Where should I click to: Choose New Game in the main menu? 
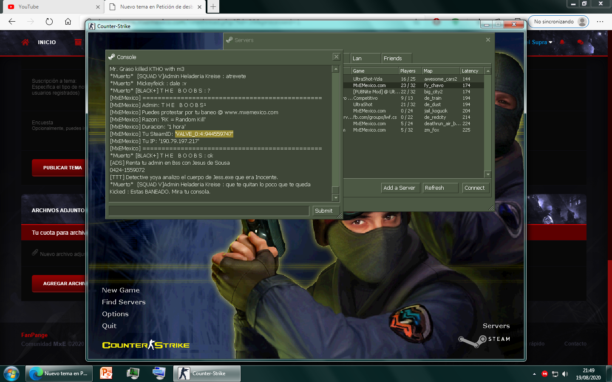(121, 290)
